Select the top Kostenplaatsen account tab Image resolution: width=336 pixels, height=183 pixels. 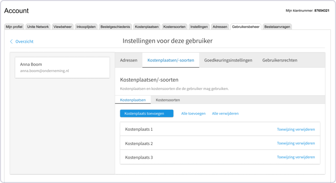[147, 27]
